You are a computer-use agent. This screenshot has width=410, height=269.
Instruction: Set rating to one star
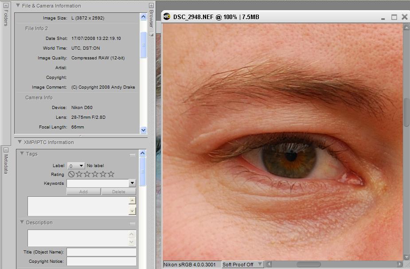(x=79, y=174)
